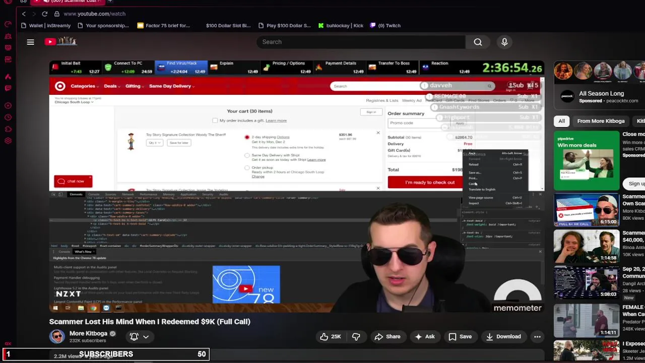Screen dimensions: 645x363
Task: Click the www.youtube.com/watch address bar
Action: coord(94,14)
